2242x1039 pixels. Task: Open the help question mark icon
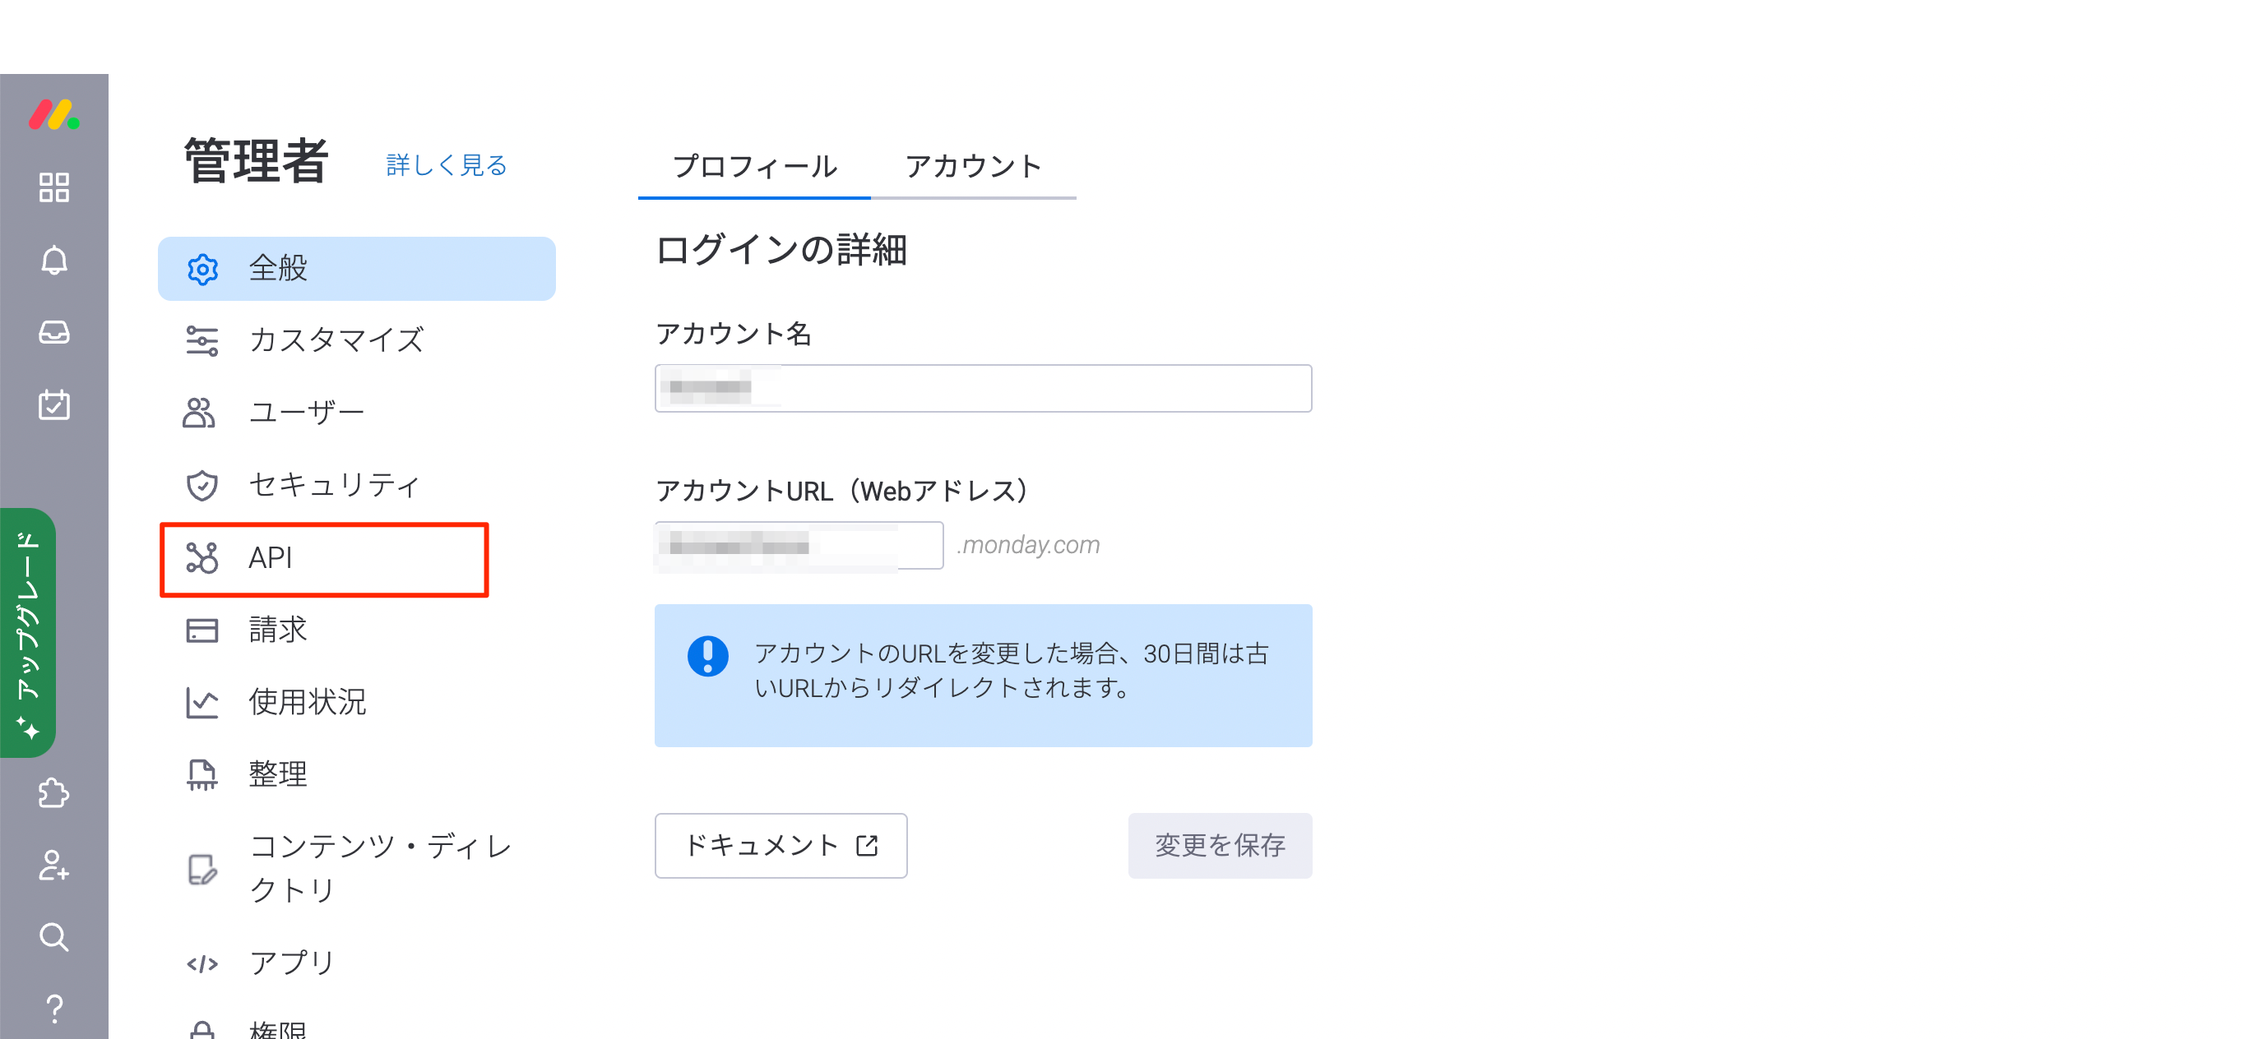click(x=54, y=1009)
